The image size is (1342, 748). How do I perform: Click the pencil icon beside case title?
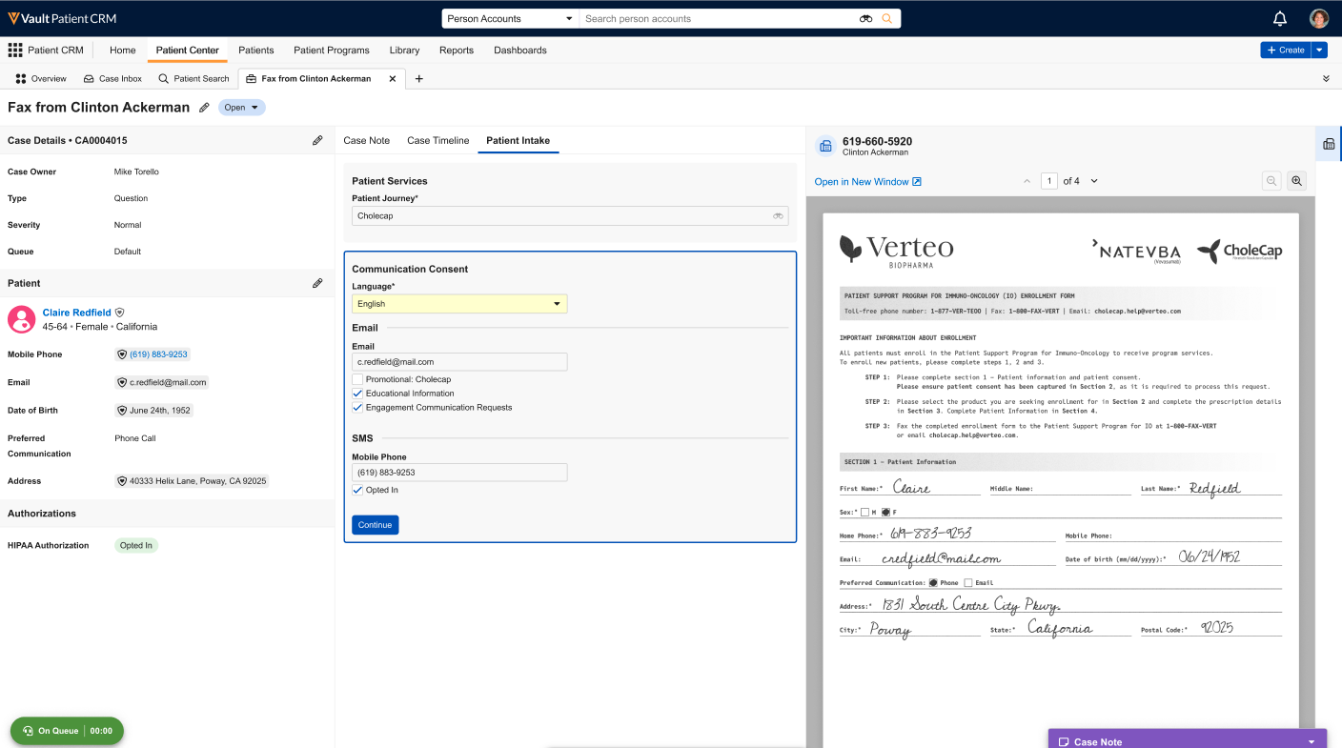204,108
